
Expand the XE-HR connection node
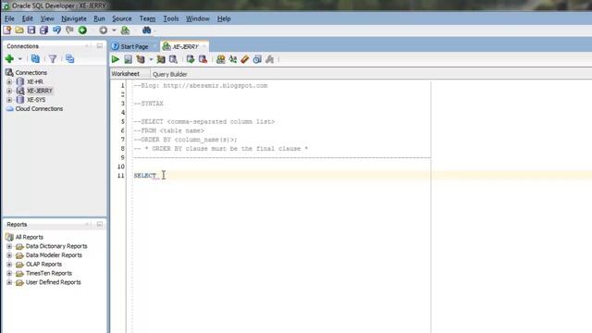click(x=9, y=81)
